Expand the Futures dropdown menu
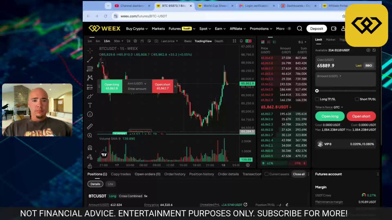This screenshot has width=392, height=220. pos(182,29)
